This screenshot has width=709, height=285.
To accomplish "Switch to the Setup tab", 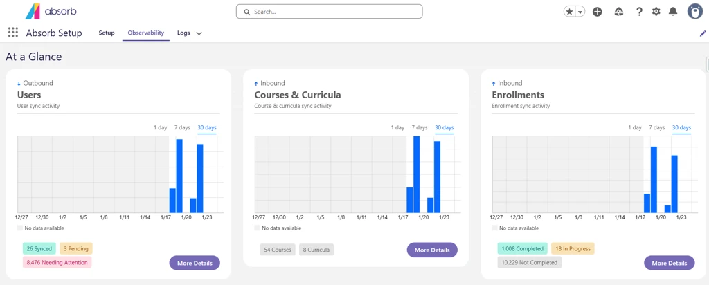I will coord(107,33).
